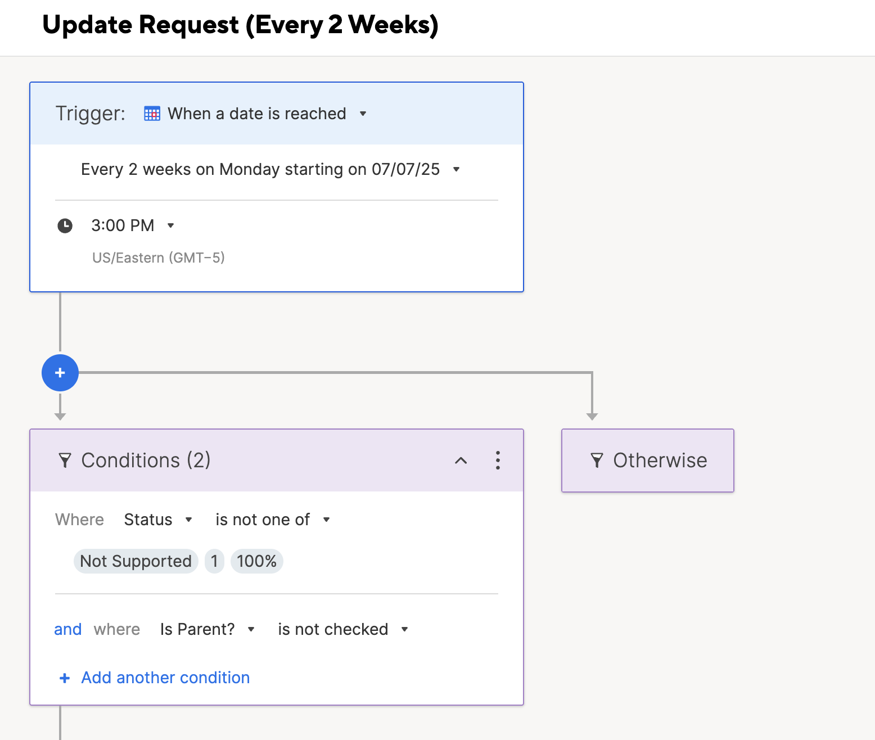Select the Otherwise path block
The image size is (875, 740).
coord(648,461)
